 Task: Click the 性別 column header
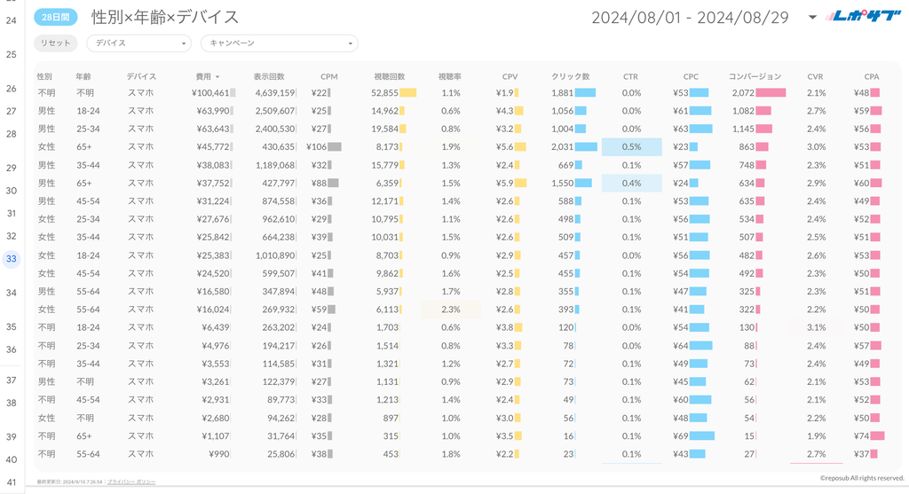pyautogui.click(x=44, y=76)
